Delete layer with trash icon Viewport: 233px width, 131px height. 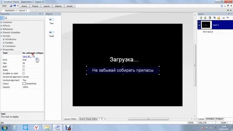pyautogui.click(x=210, y=18)
